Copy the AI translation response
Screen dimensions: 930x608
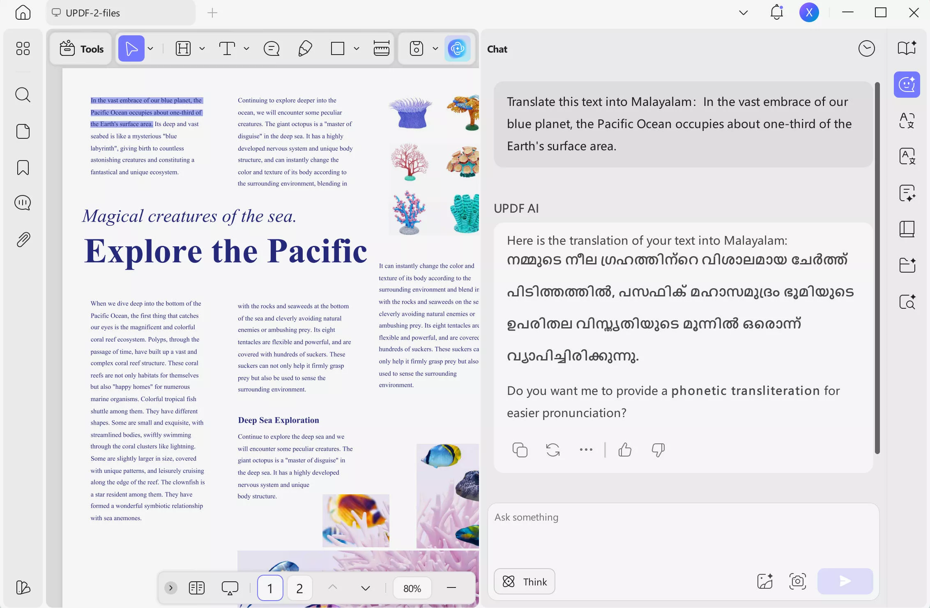click(520, 450)
